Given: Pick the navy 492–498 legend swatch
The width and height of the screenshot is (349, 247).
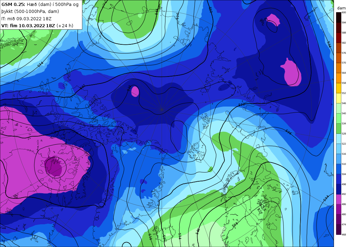Looking at the screenshot, I should click(339, 189).
